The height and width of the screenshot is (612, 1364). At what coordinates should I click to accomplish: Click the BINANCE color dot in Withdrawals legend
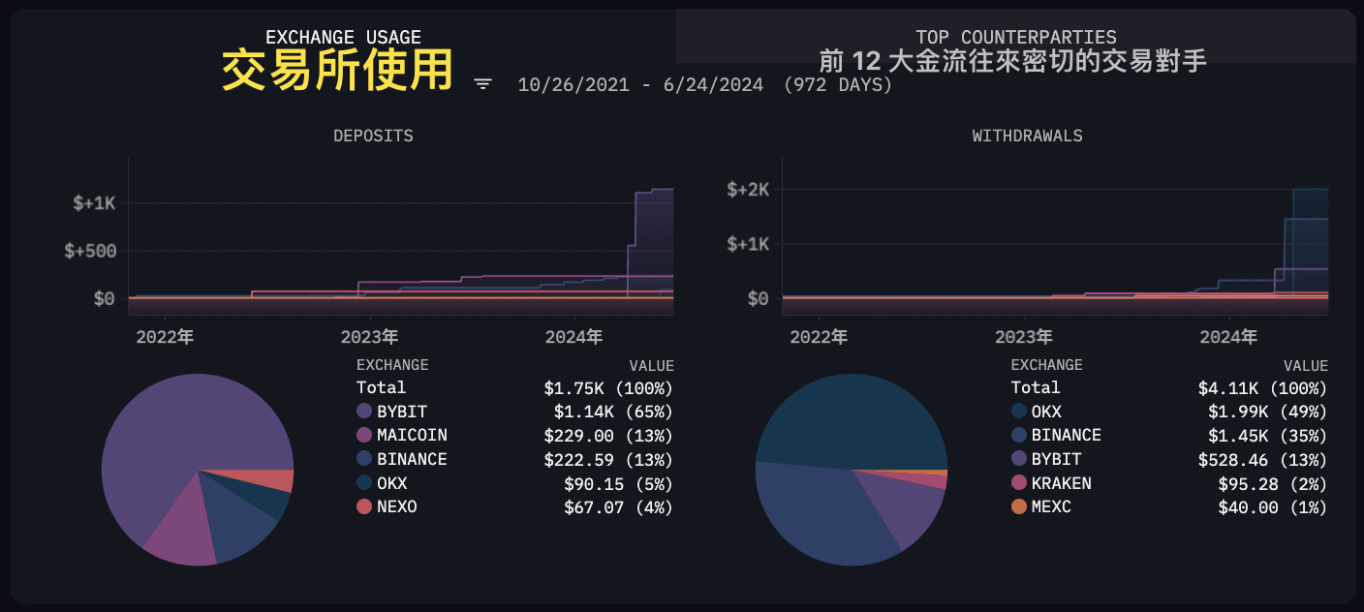tap(1018, 436)
